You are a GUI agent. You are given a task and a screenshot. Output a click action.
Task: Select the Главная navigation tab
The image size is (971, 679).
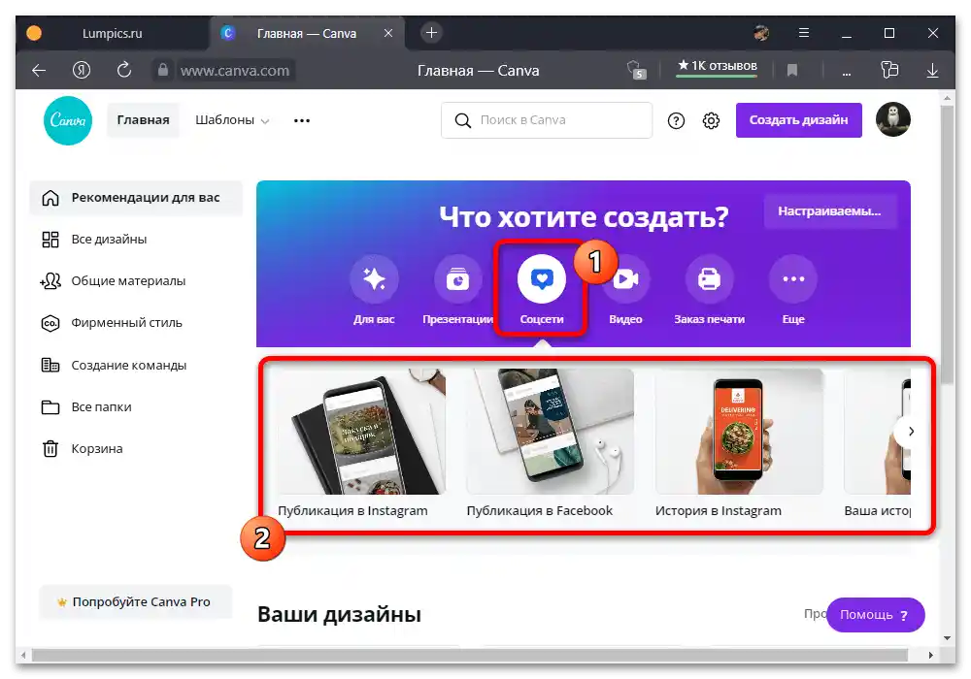click(x=143, y=120)
